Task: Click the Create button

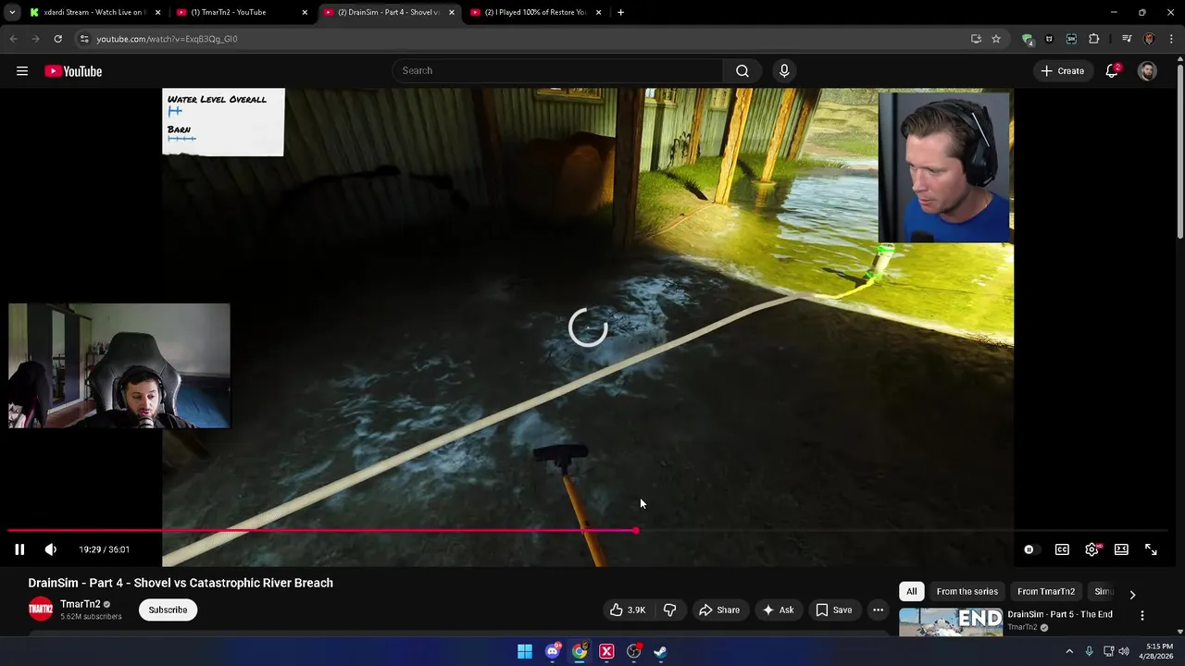Action: tap(1062, 70)
